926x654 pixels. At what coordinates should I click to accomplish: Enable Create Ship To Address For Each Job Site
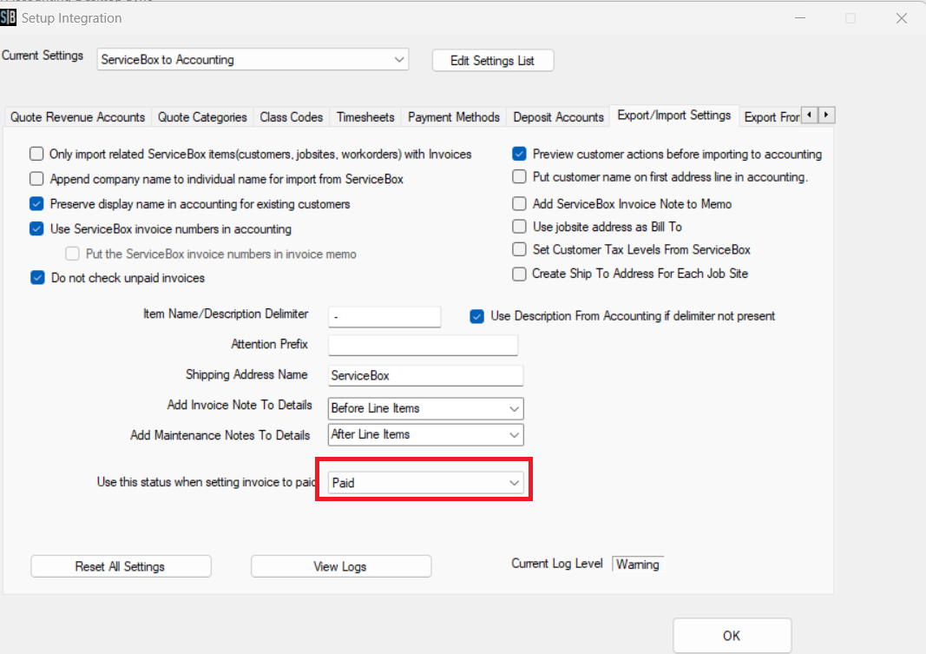click(519, 274)
